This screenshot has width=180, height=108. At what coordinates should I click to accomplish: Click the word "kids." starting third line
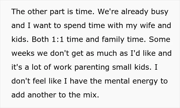(20, 39)
